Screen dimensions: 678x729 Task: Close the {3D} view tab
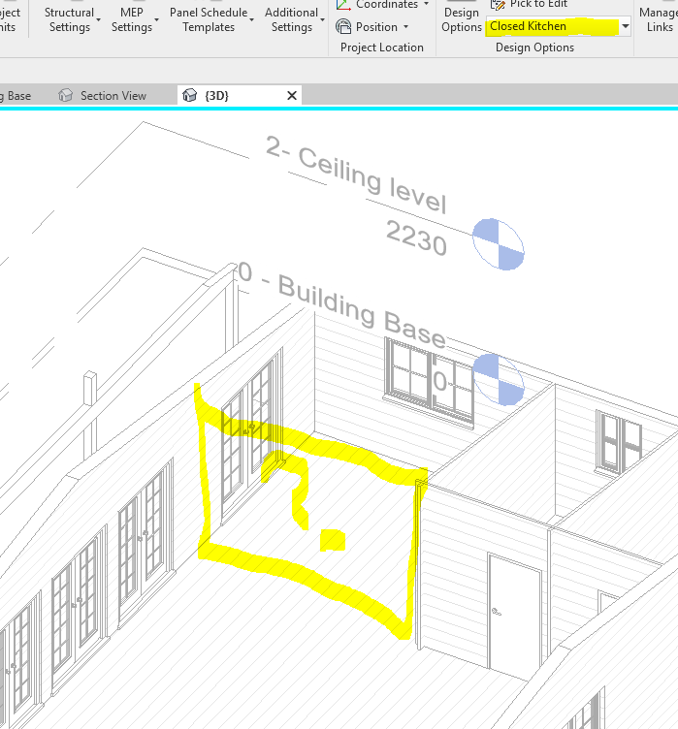coord(292,96)
